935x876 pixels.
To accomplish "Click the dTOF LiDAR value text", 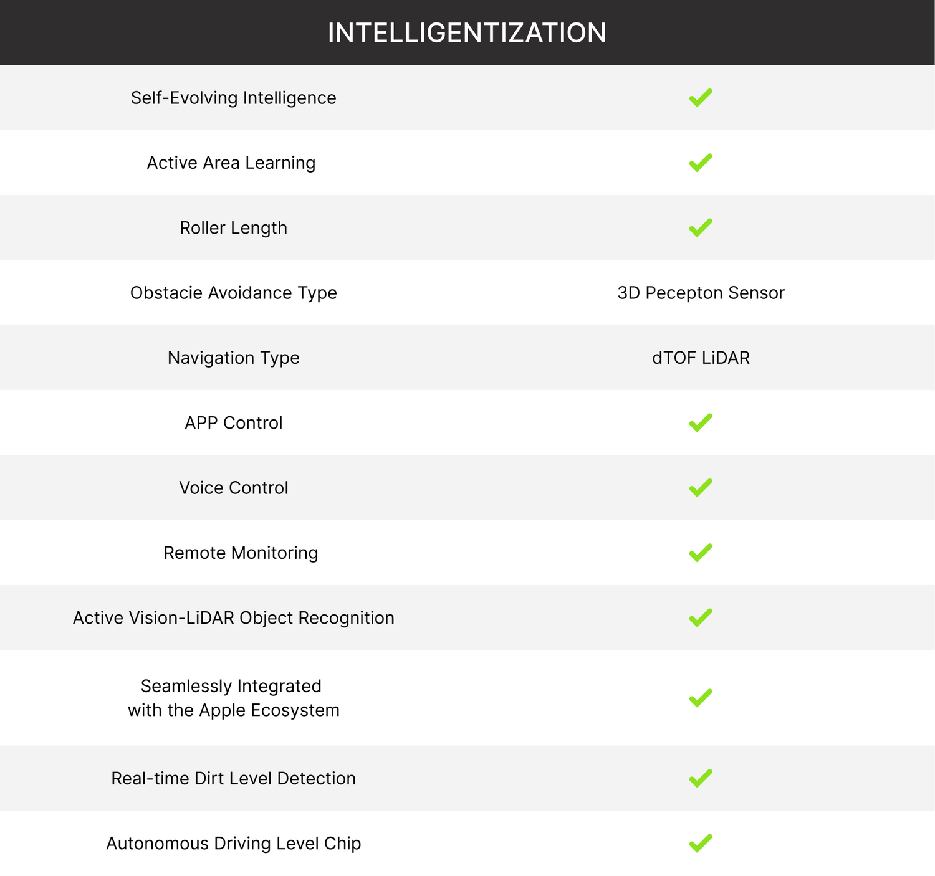I will click(x=701, y=358).
